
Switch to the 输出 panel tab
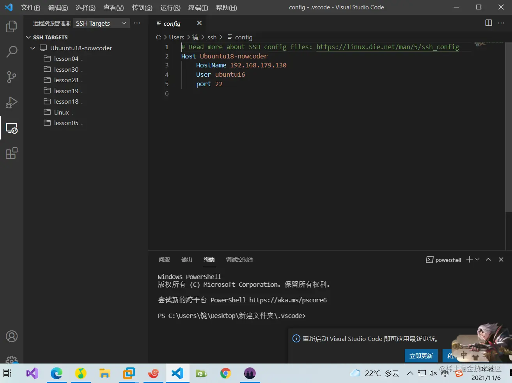coord(187,259)
